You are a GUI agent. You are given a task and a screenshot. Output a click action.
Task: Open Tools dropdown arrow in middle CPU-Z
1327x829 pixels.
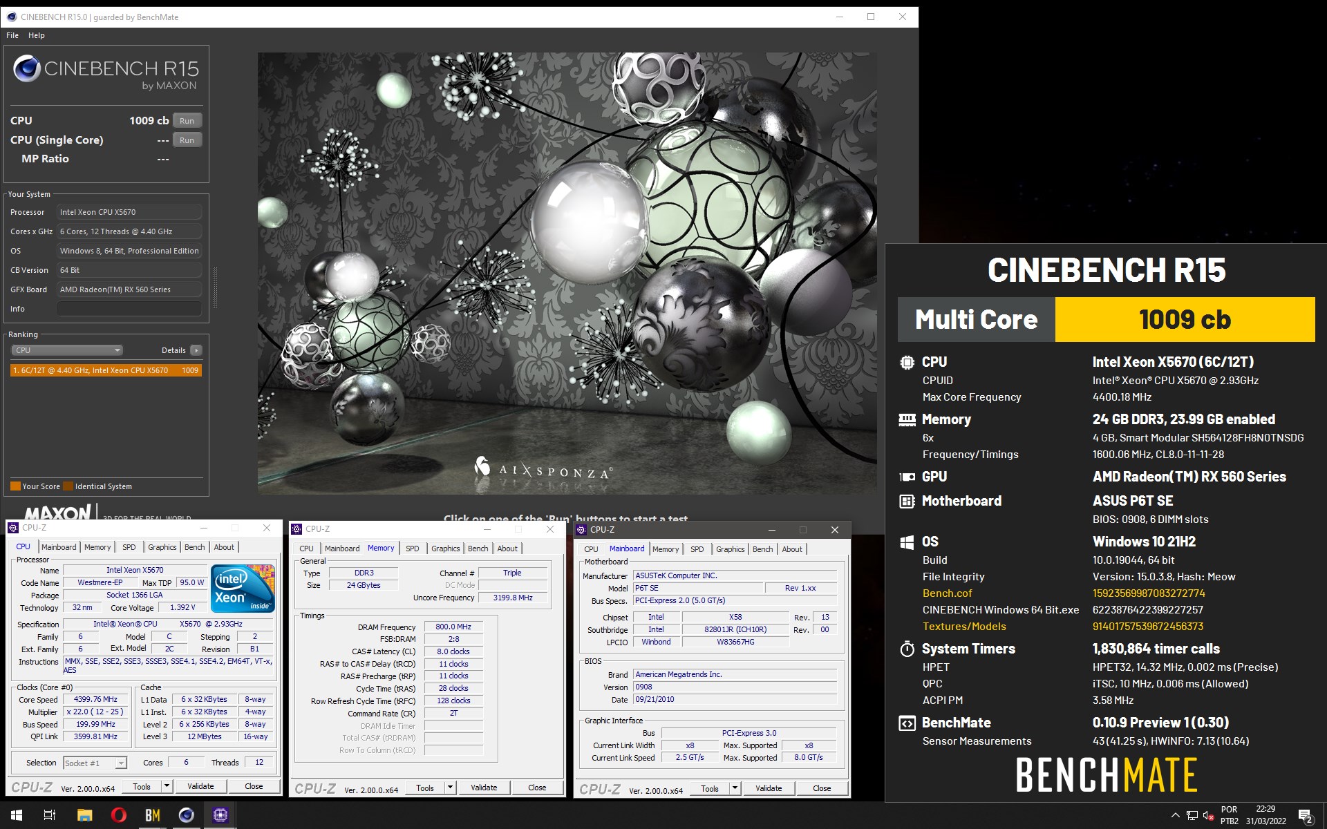click(x=450, y=788)
